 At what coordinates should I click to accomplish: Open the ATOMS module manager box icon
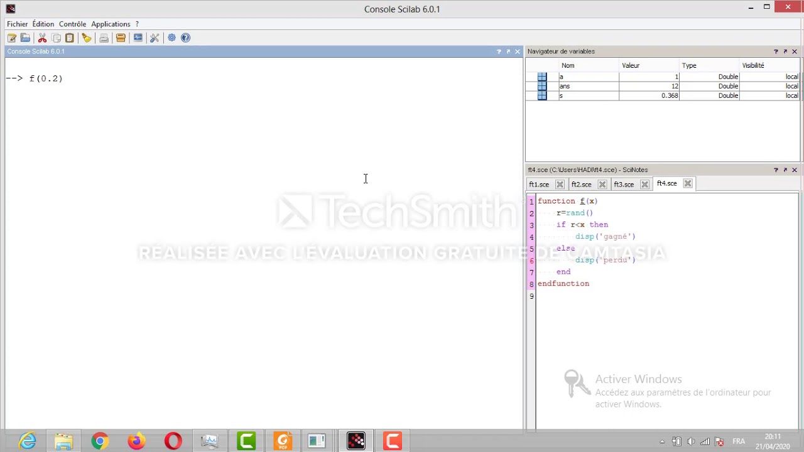121,38
